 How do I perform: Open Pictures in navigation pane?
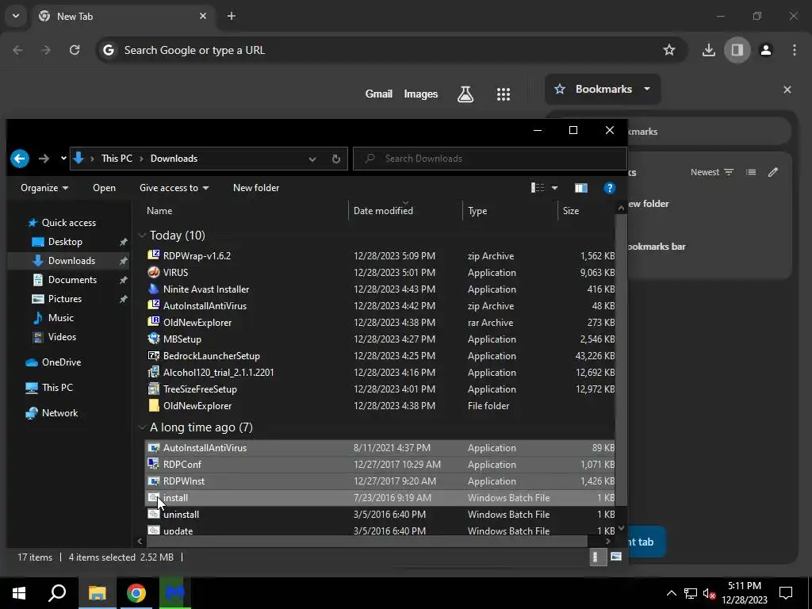(64, 299)
